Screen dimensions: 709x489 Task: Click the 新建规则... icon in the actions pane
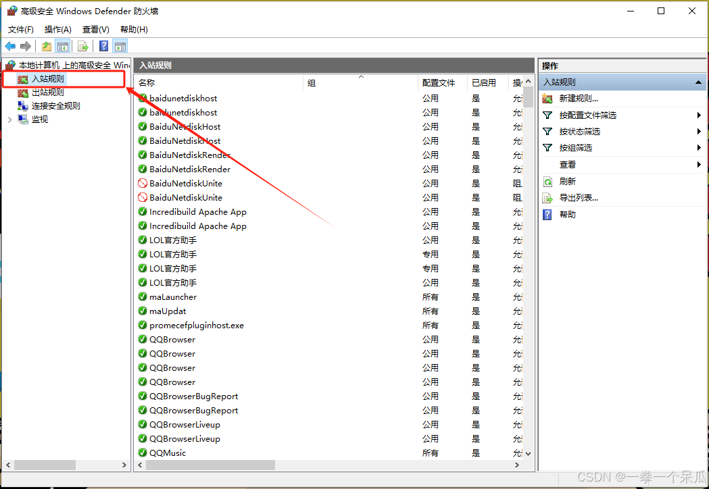tap(547, 99)
